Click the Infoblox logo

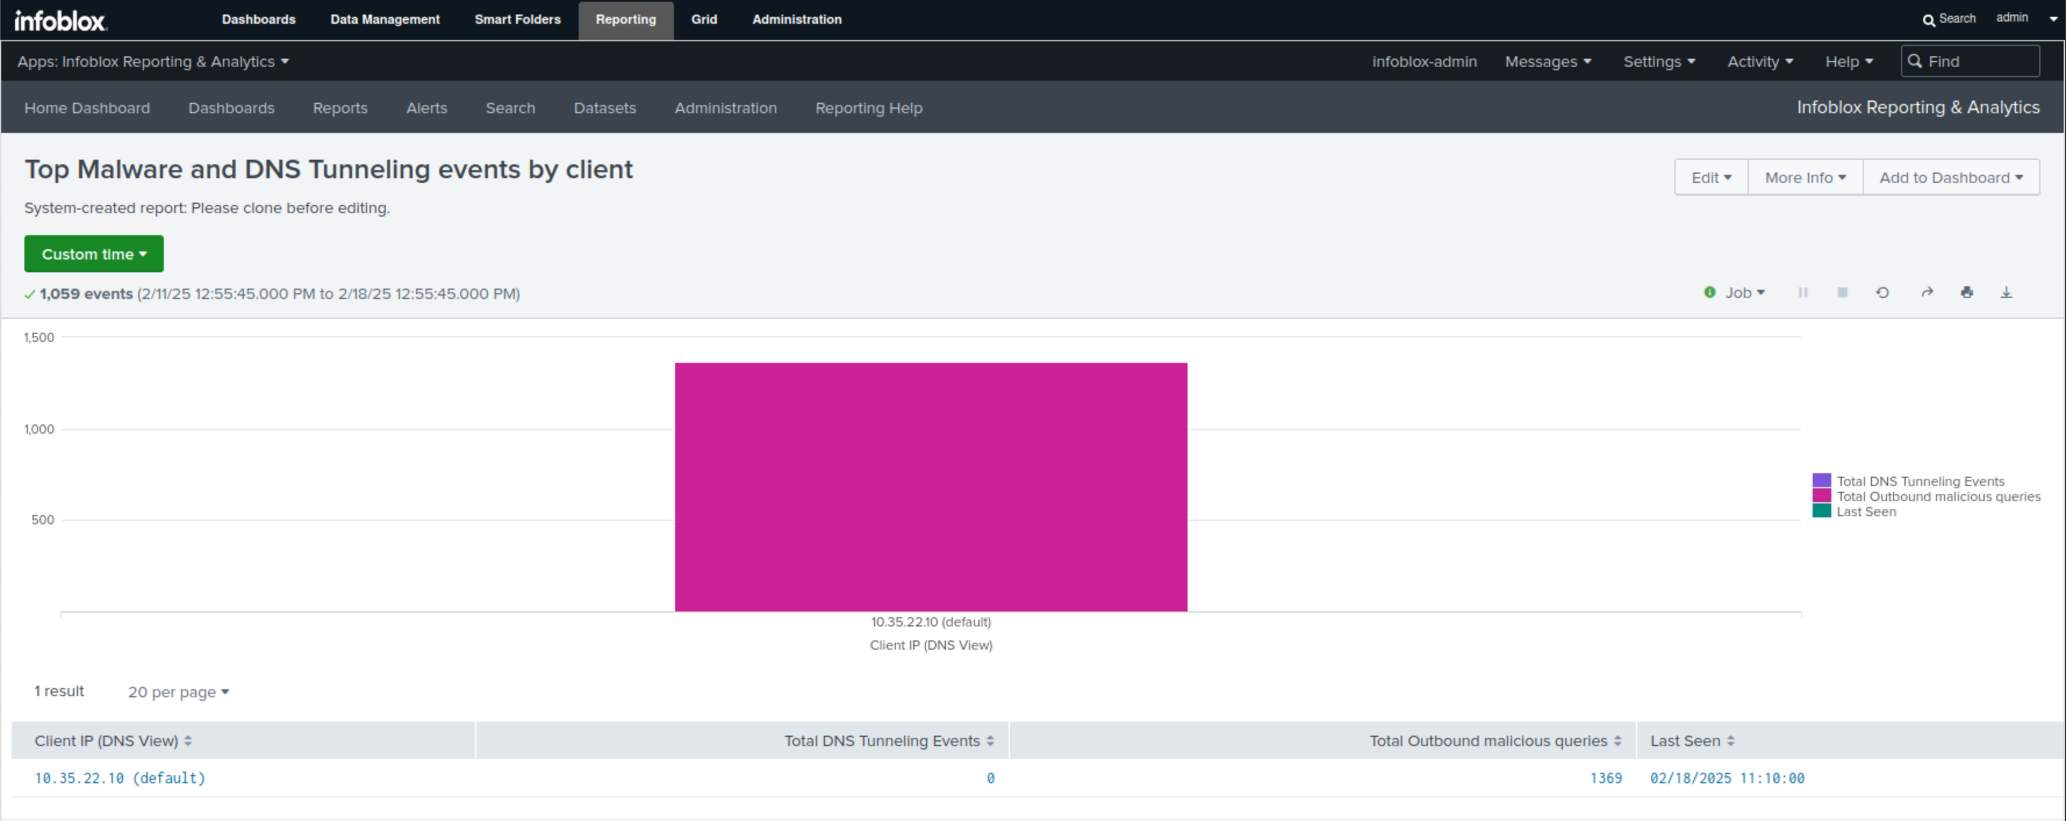pos(60,20)
